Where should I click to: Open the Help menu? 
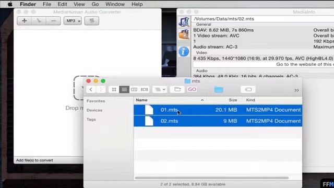pos(137,4)
